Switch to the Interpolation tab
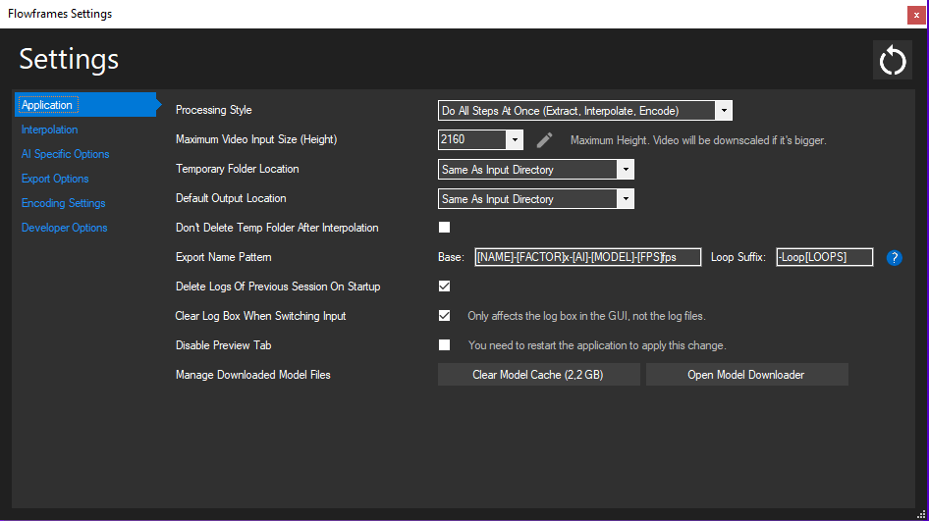The image size is (929, 521). [50, 130]
